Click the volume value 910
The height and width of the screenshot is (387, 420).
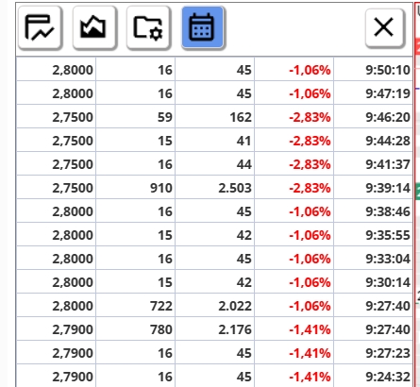click(x=161, y=188)
